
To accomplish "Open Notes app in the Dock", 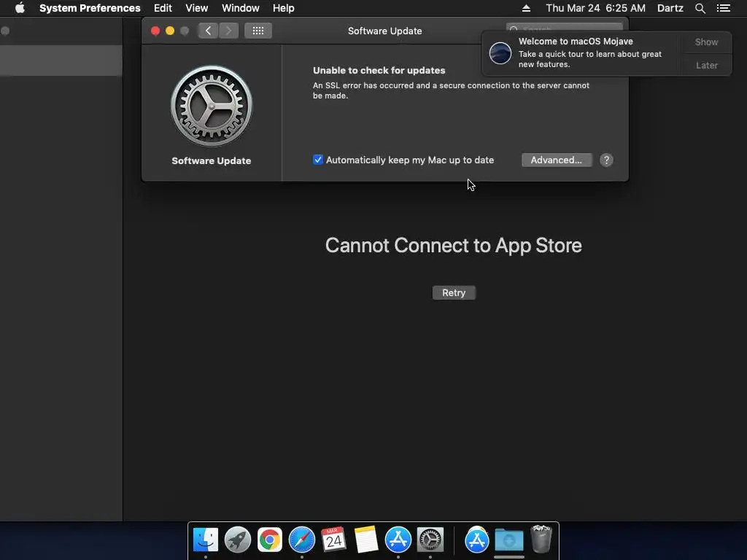I will pos(366,540).
